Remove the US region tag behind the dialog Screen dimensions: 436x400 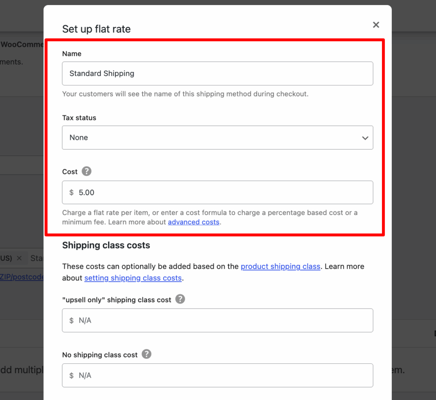click(x=19, y=258)
